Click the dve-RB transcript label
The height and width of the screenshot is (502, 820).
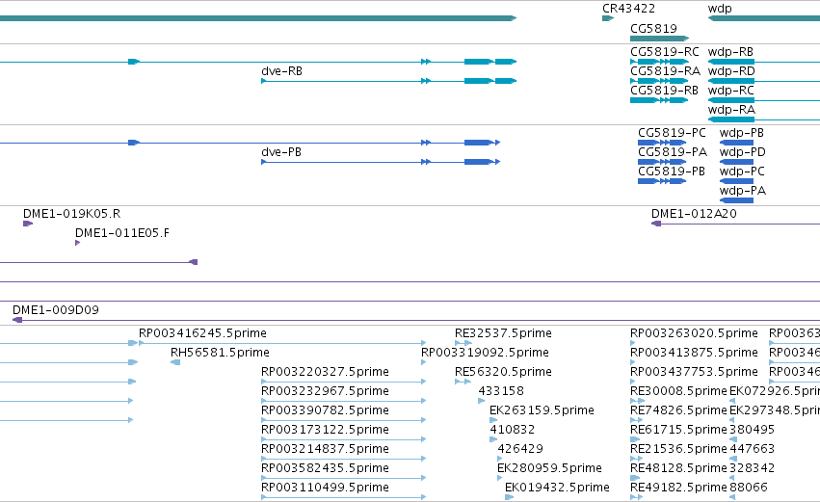pos(282,71)
